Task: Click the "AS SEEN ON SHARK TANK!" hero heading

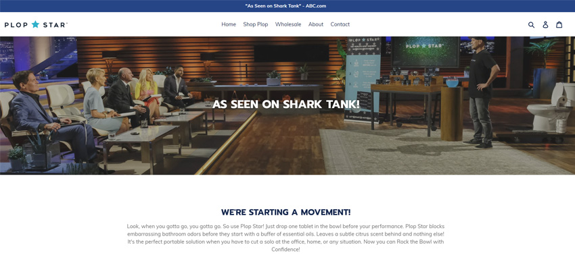Action: coord(286,105)
